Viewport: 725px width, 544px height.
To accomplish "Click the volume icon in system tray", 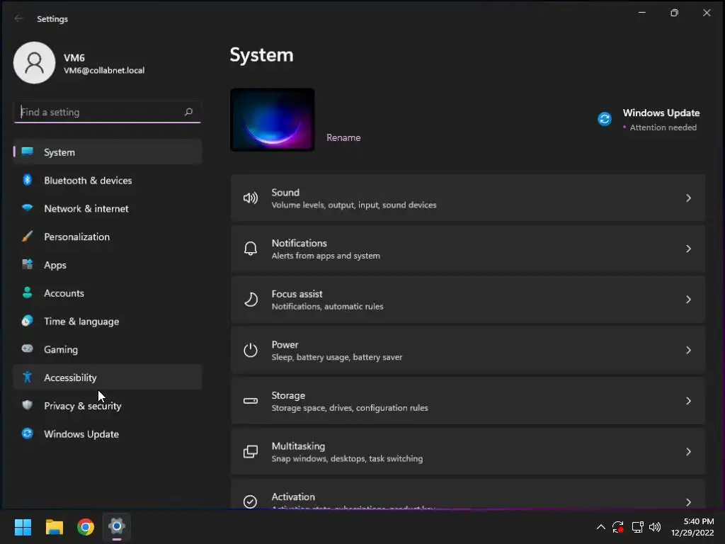I will click(x=655, y=527).
